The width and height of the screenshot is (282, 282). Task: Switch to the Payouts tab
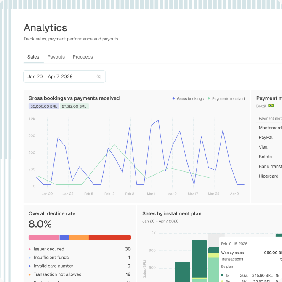coord(56,57)
